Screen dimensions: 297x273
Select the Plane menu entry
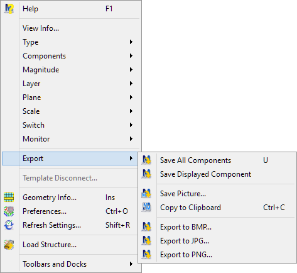[x=71, y=97]
